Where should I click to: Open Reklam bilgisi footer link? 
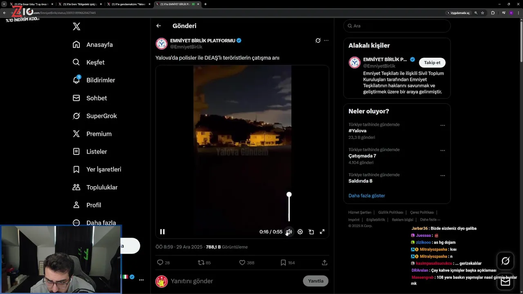[x=402, y=220]
